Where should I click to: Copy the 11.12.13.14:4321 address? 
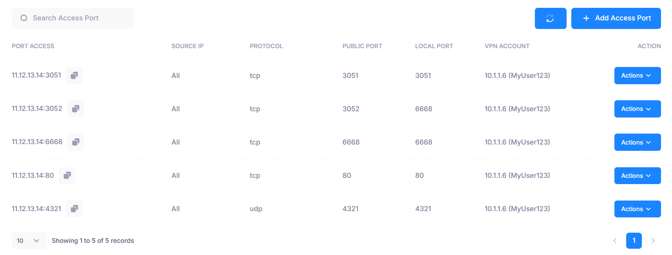click(x=74, y=208)
